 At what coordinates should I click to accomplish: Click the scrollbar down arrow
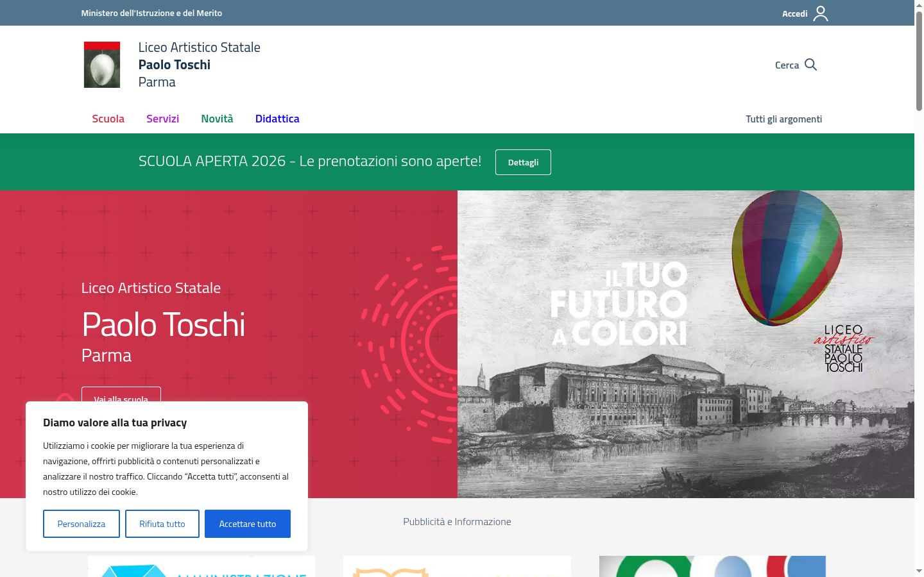pos(919,571)
